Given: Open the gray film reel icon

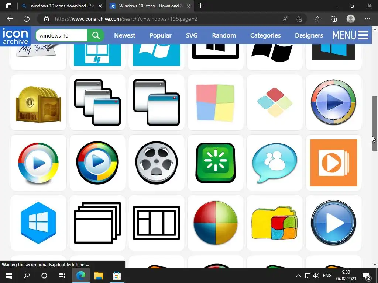Looking at the screenshot, I should (x=157, y=163).
